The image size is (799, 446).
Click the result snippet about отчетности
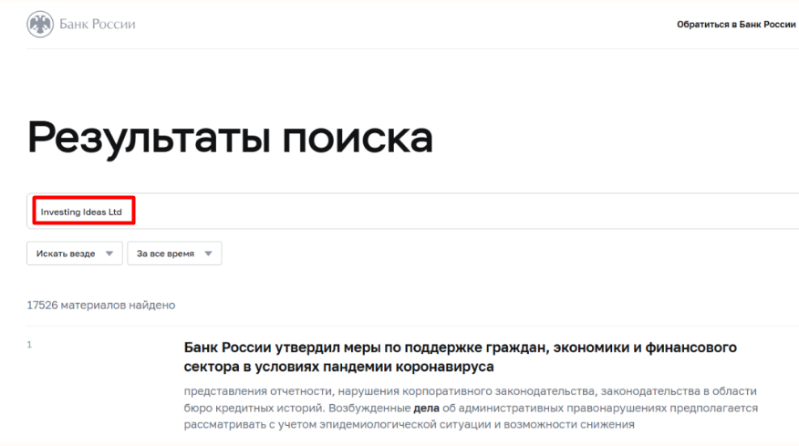(471, 408)
